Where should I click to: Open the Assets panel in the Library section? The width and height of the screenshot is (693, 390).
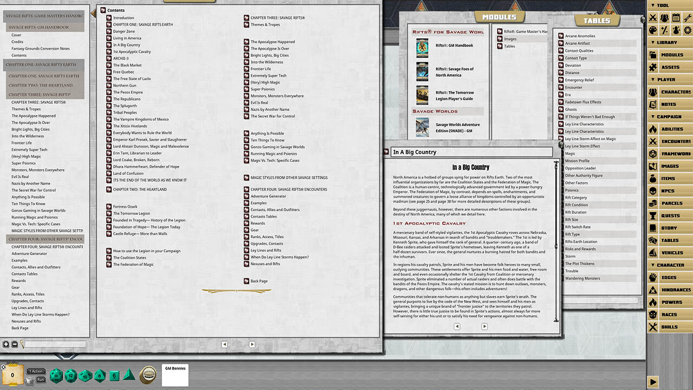tap(670, 67)
